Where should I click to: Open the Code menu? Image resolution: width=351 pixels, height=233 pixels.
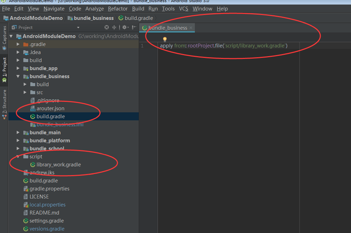point(75,9)
